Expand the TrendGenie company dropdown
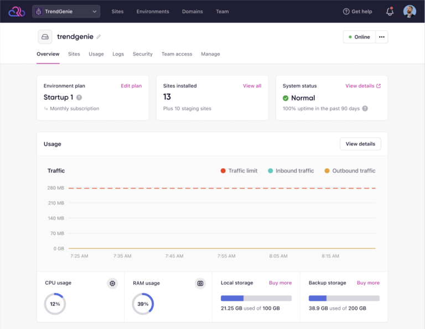This screenshot has height=329, width=425. tap(66, 12)
